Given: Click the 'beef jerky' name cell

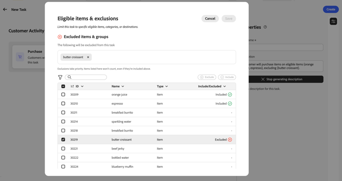Looking at the screenshot, I should coord(118,149).
